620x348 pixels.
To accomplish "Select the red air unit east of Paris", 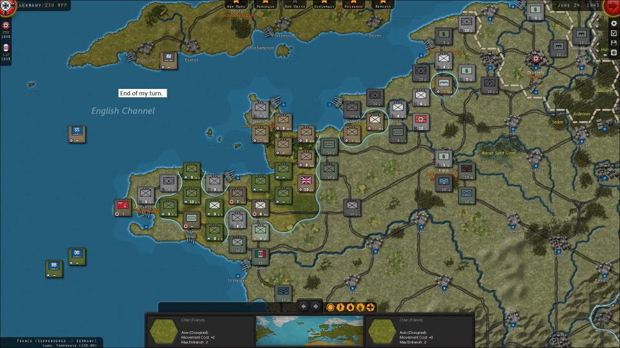I will (x=466, y=171).
